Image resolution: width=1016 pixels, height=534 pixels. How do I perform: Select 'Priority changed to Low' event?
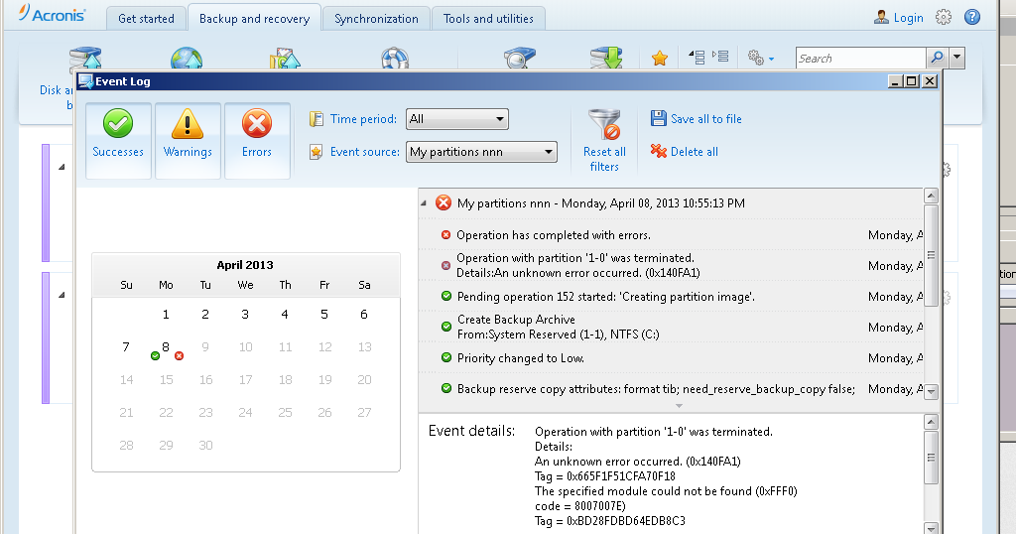[x=671, y=357]
